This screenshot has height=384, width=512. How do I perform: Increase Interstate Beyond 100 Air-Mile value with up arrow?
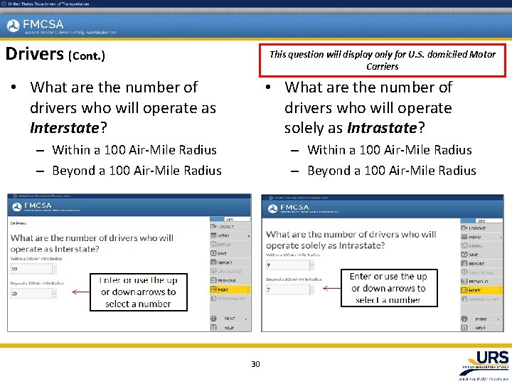click(x=54, y=292)
